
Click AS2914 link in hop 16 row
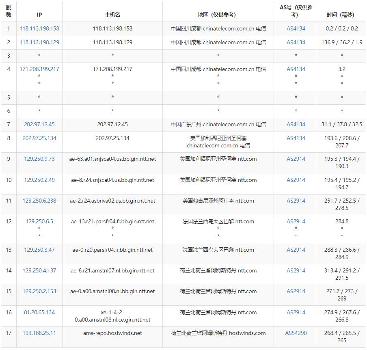pyautogui.click(x=296, y=312)
